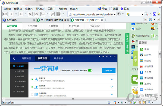Image resolution: width=163 pixels, height=106 pixels.
Task: Check the 注册表碎片 checkbox
Action: 32,95
